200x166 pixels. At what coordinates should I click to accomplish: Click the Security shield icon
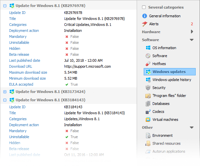click(148, 88)
